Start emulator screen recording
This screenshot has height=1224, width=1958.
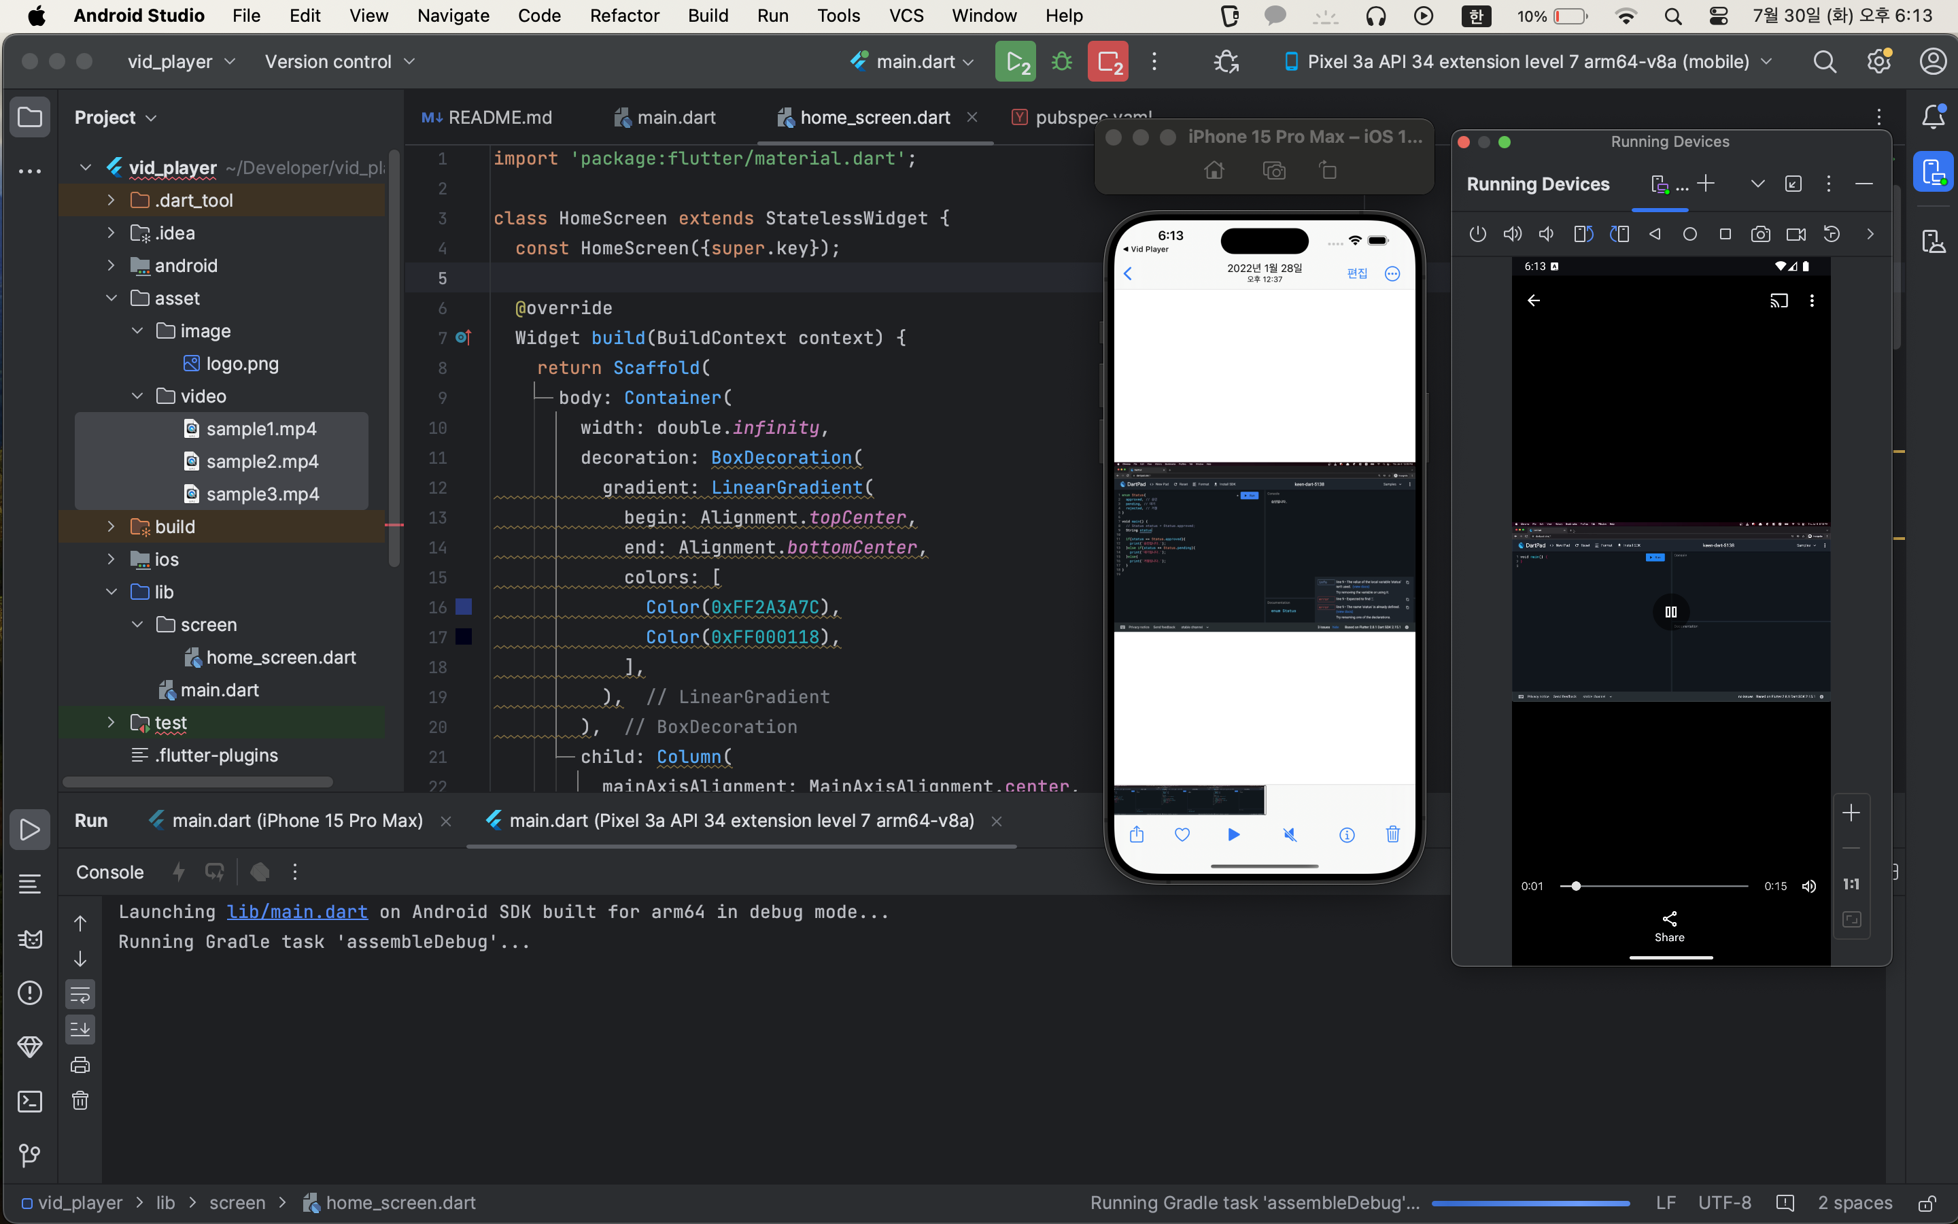tap(1796, 234)
